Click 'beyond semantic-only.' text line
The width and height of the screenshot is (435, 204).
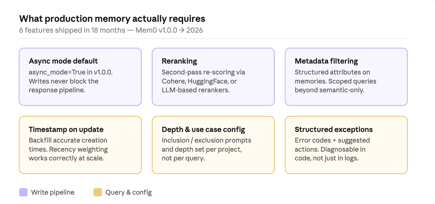pos(329,90)
